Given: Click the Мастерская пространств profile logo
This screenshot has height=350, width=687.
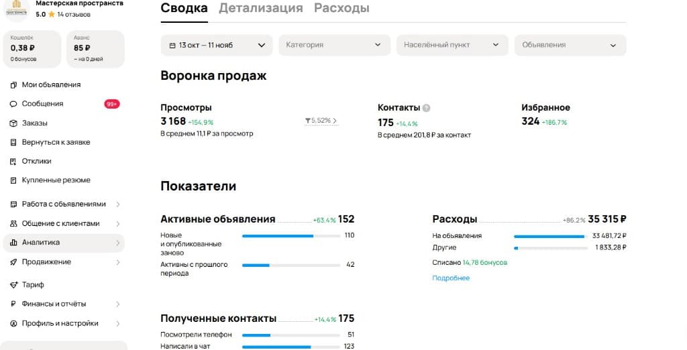Looking at the screenshot, I should pos(17,9).
